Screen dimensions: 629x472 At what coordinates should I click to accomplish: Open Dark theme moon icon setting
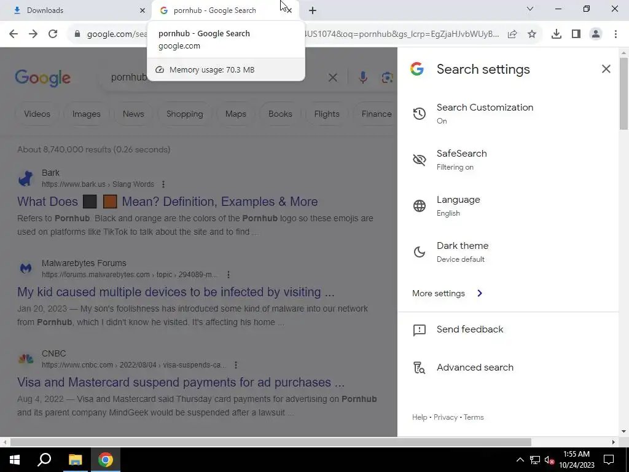[x=419, y=252]
